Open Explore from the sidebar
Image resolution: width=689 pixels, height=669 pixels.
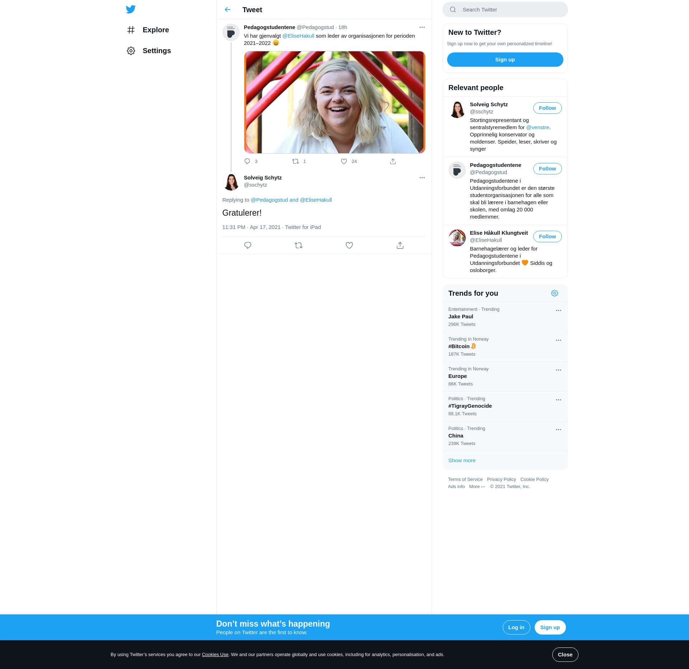[x=148, y=30]
